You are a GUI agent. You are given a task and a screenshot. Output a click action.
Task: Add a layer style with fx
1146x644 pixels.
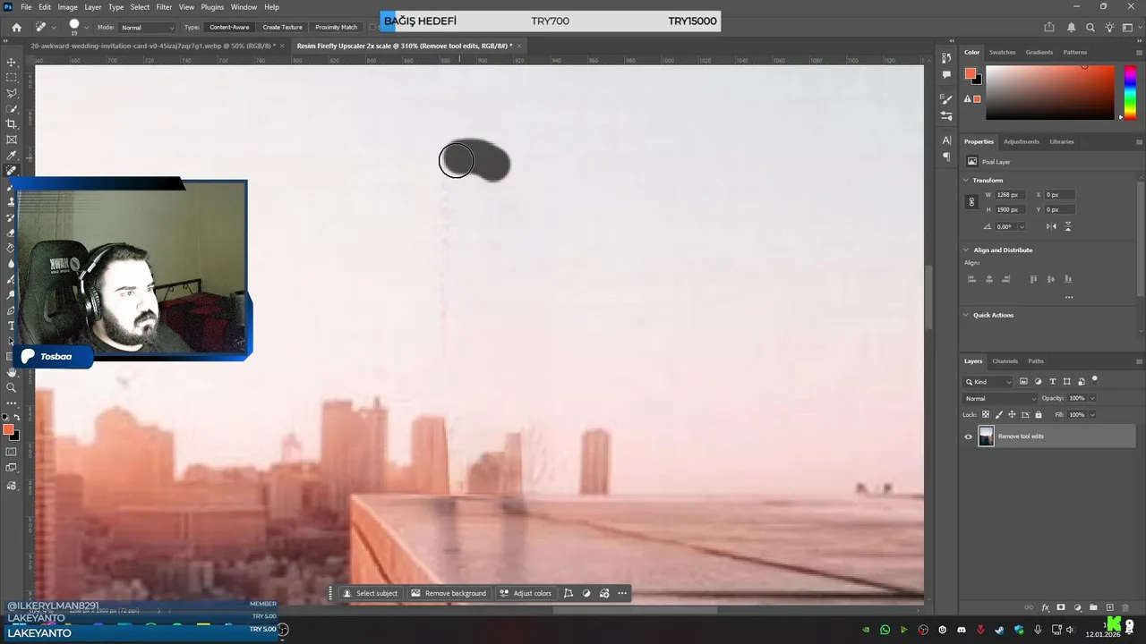click(x=1045, y=607)
